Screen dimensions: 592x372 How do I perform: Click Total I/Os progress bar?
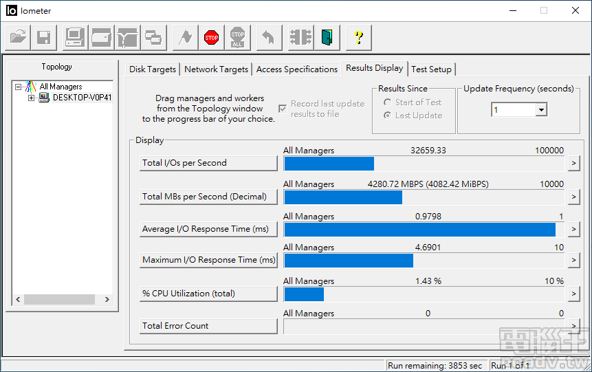(424, 164)
